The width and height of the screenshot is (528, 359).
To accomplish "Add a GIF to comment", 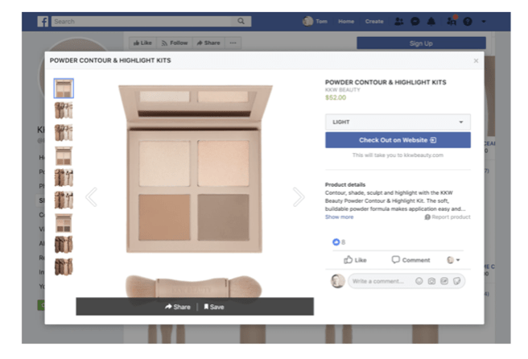I will point(444,281).
